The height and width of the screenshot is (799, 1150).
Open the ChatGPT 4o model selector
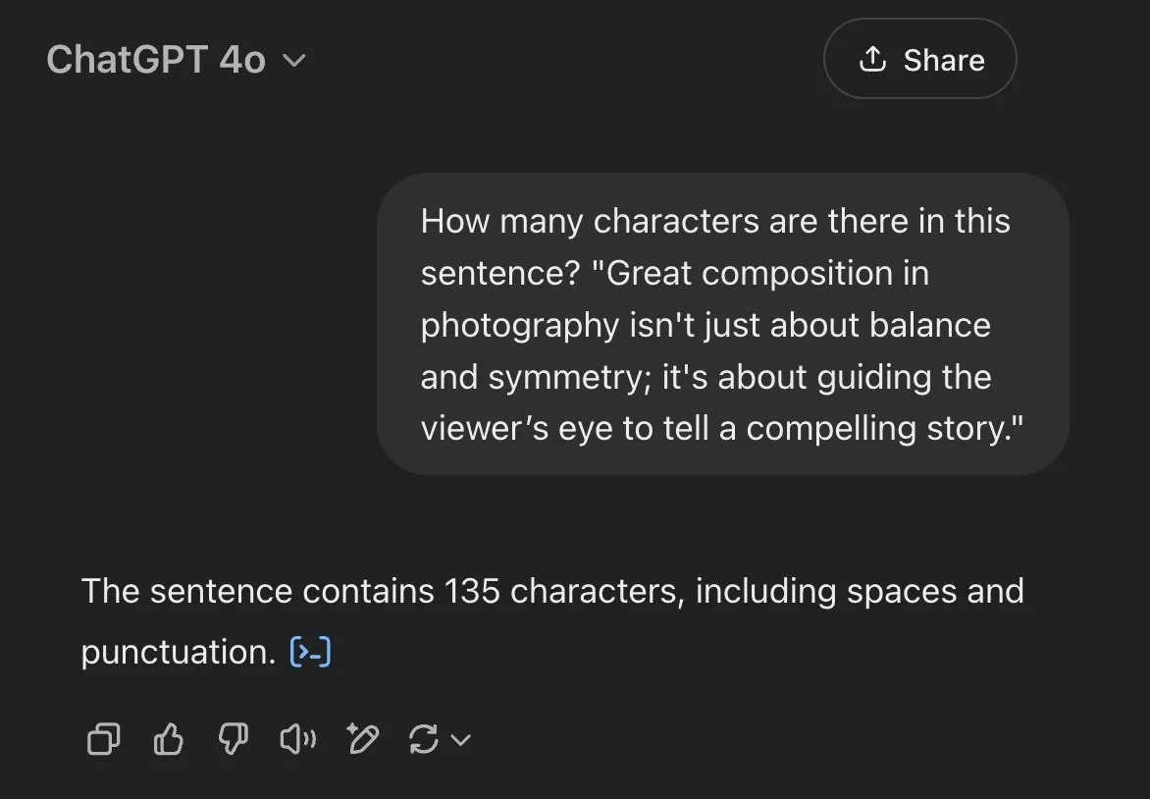176,60
